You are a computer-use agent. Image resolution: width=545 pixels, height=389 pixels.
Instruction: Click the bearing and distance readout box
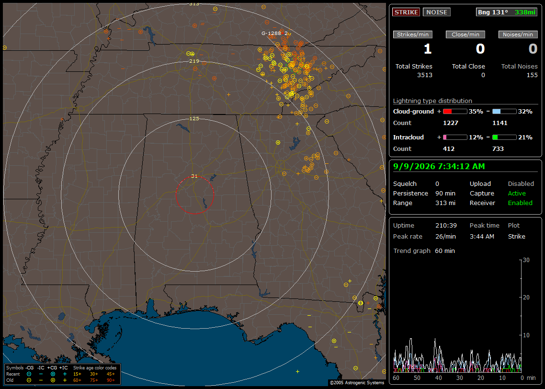tap(507, 12)
